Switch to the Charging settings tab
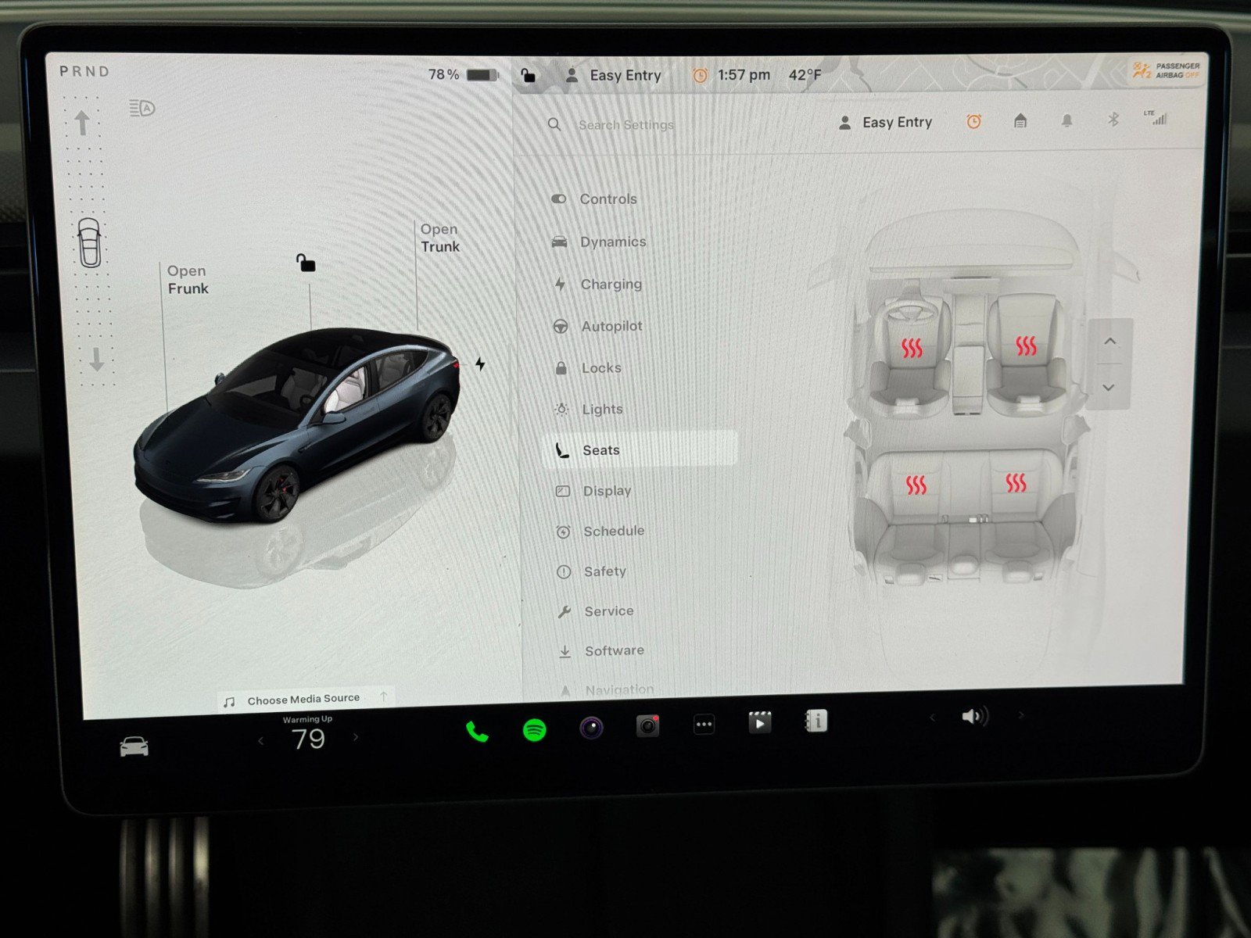The width and height of the screenshot is (1251, 938). [x=611, y=284]
